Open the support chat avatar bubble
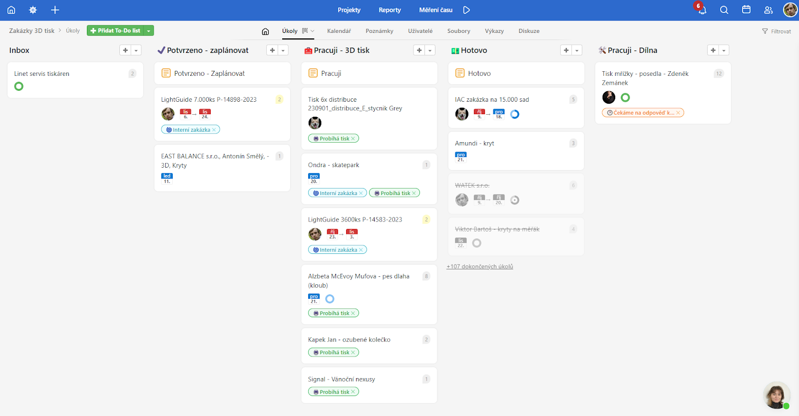This screenshot has width=799, height=416. [777, 395]
